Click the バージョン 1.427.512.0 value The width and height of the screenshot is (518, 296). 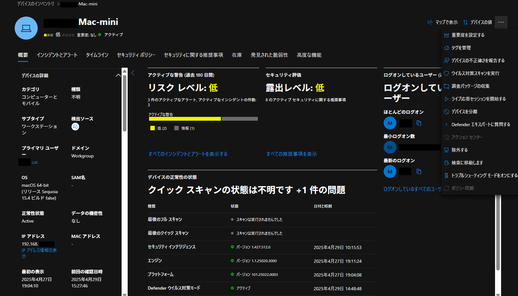coord(253,247)
